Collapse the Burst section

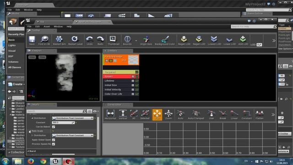pos(28,151)
